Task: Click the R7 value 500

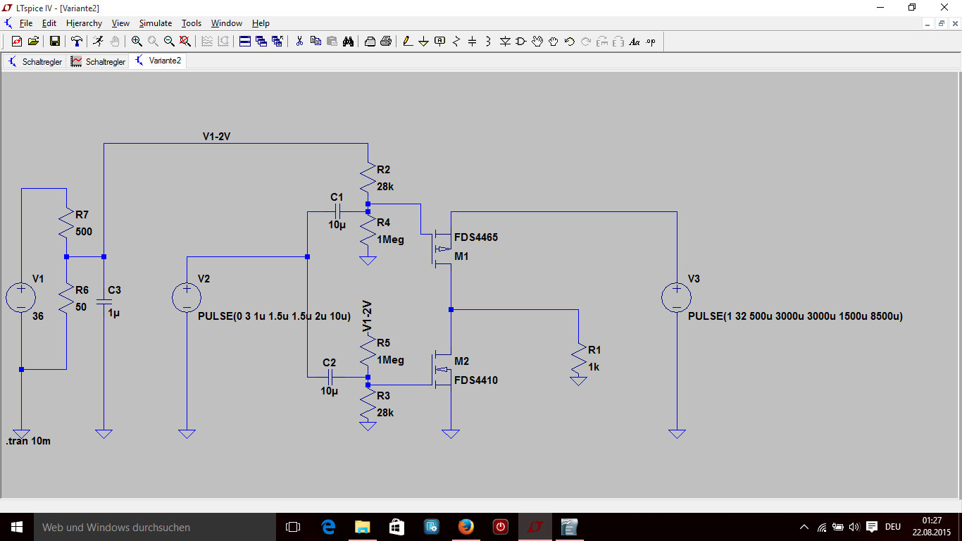Action: coord(84,232)
